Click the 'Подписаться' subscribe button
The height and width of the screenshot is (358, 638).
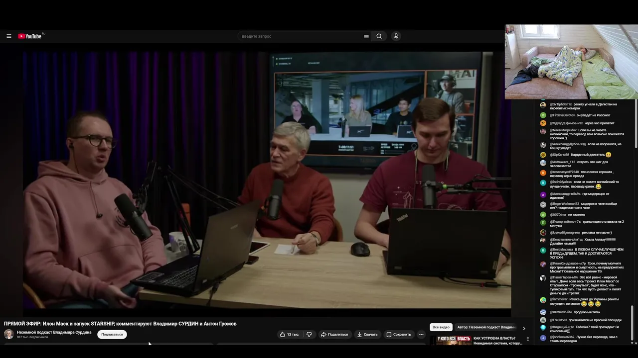pyautogui.click(x=112, y=335)
